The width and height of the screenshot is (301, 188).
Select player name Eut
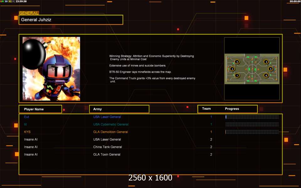click(26, 117)
